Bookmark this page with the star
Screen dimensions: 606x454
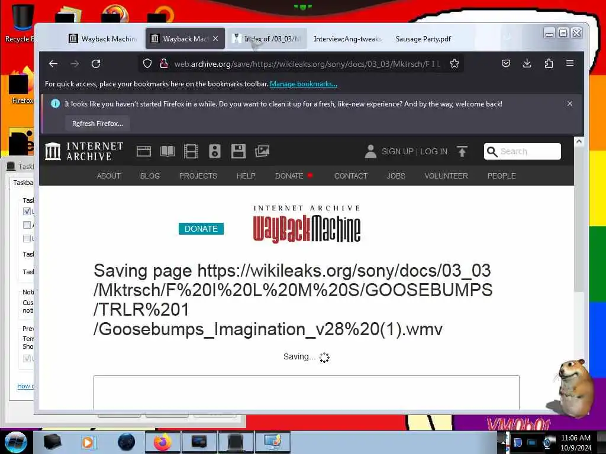point(454,64)
